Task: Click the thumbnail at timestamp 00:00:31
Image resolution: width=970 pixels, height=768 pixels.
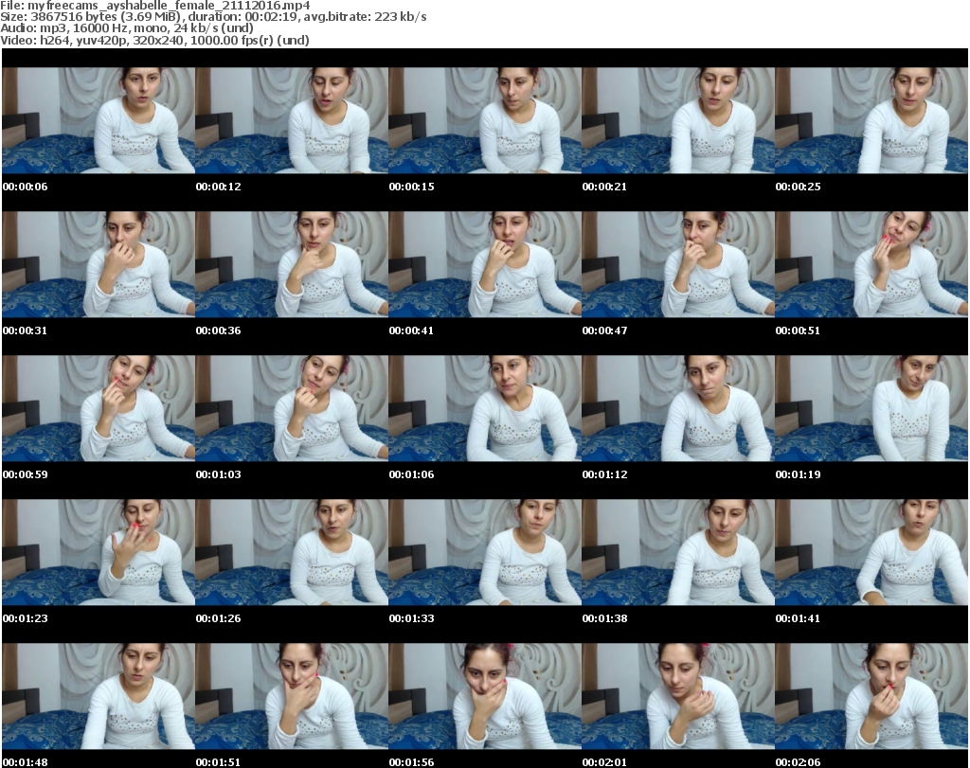Action: coord(99,264)
